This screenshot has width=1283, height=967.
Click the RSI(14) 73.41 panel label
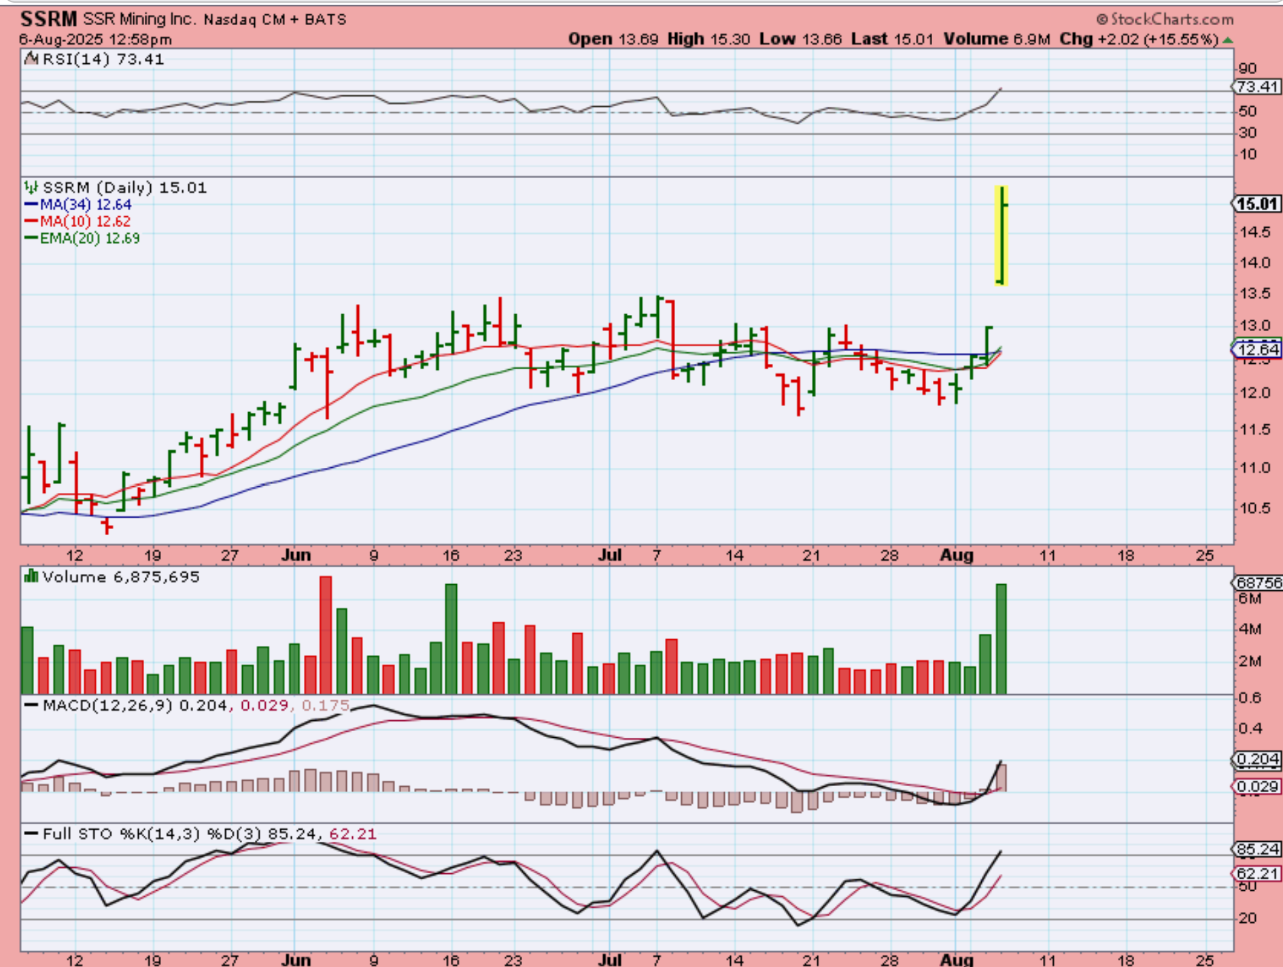click(103, 59)
